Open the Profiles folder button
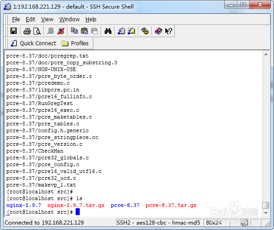The image size is (274, 230). [x=75, y=43]
